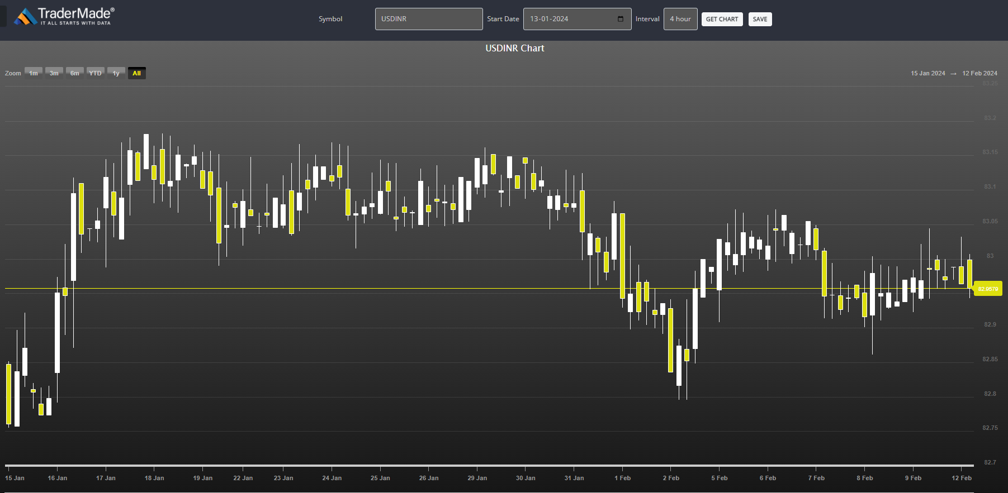The image size is (1008, 493).
Task: Click the 82.9579 current price label
Action: tap(988, 289)
